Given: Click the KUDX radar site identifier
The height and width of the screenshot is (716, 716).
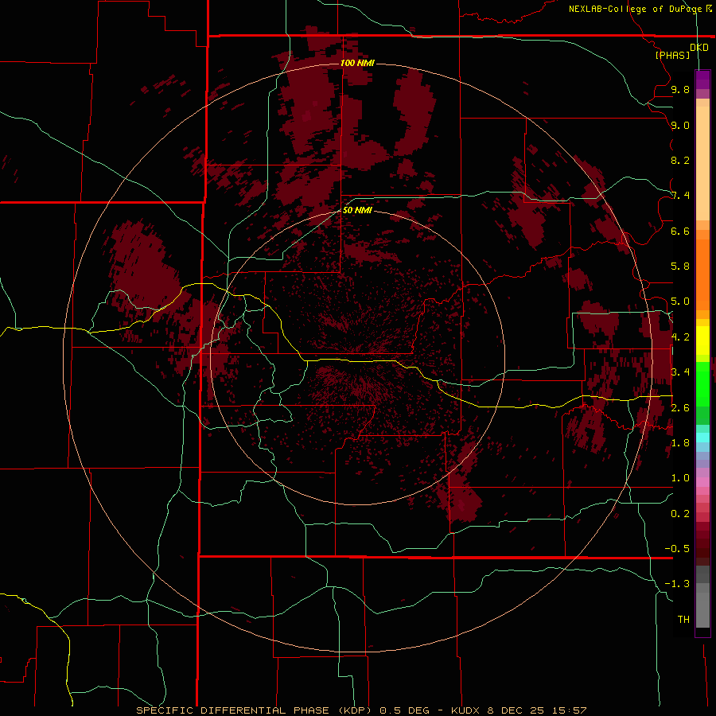Looking at the screenshot, I should pyautogui.click(x=465, y=710).
